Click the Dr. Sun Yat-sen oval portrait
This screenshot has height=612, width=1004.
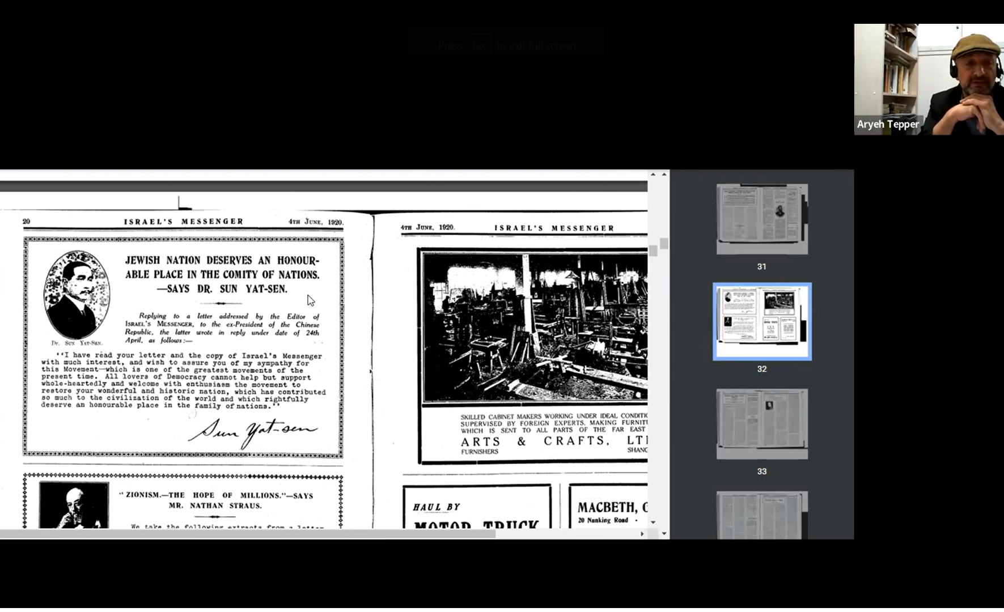tap(77, 295)
